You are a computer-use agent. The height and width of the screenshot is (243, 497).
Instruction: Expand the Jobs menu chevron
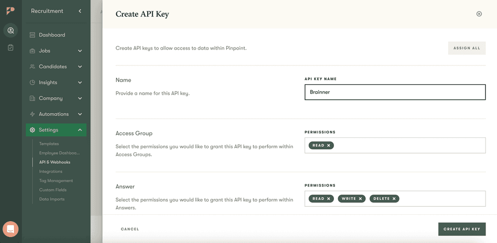point(80,51)
